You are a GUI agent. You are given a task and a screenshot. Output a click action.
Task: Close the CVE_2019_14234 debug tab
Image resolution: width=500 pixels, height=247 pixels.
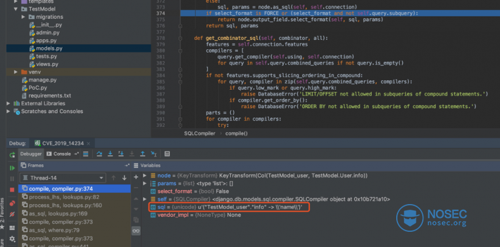[89, 143]
